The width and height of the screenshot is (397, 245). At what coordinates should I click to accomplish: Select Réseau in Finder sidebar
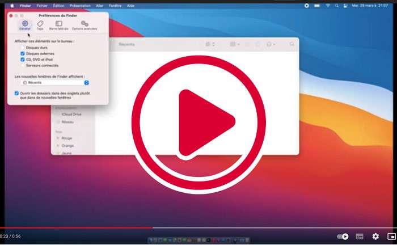click(67, 122)
